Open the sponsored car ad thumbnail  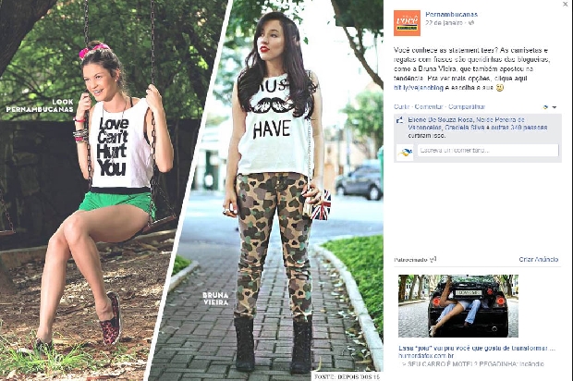[x=458, y=306]
